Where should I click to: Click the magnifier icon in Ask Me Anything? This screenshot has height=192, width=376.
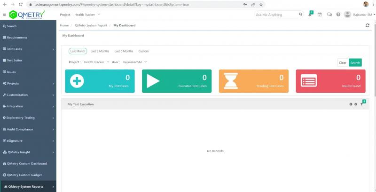300,15
